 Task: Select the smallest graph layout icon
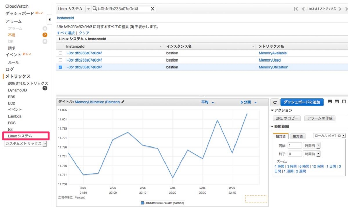(329, 102)
